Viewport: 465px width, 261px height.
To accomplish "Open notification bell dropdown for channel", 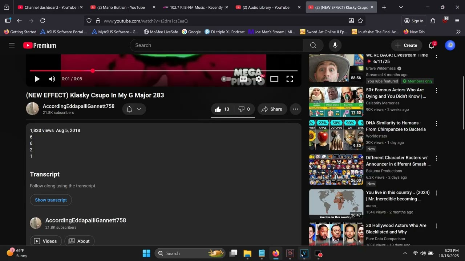I will pos(134,109).
